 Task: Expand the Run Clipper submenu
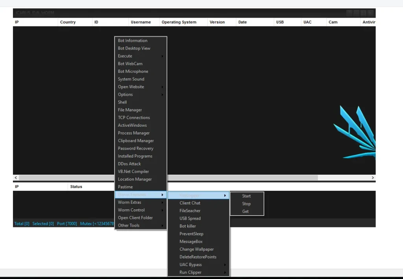tap(190, 272)
